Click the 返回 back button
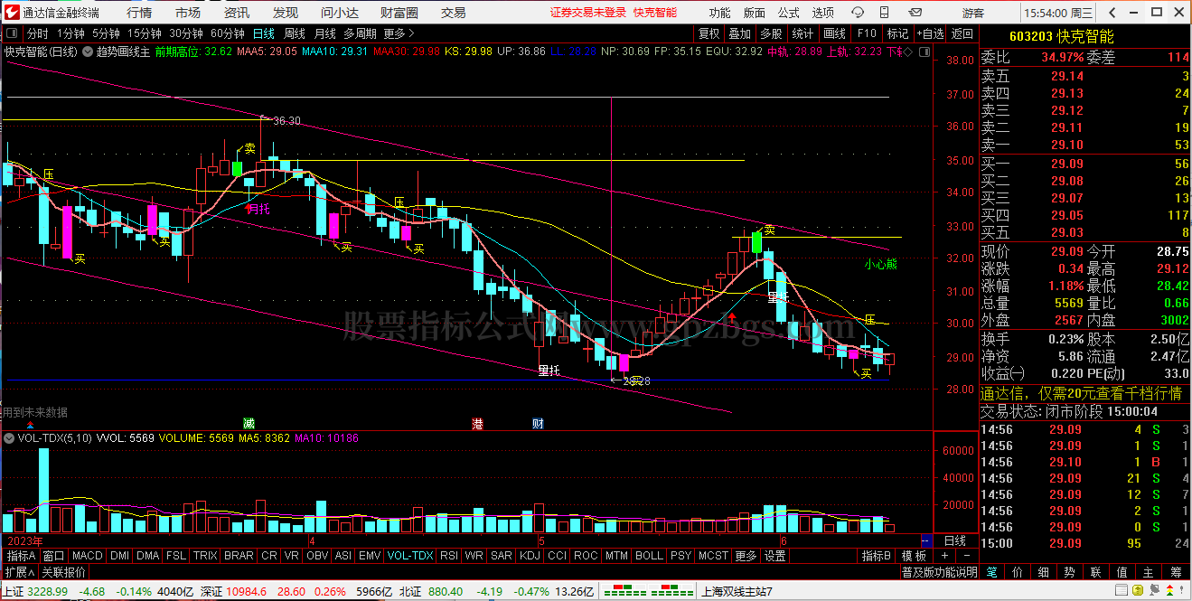This screenshot has height=601, width=1192. click(962, 33)
